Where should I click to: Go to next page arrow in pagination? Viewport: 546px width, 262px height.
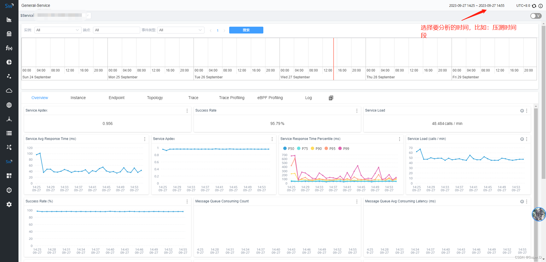[x=224, y=30]
